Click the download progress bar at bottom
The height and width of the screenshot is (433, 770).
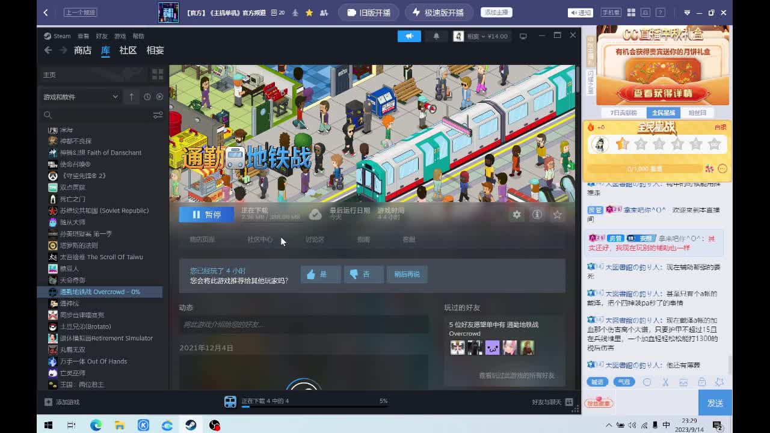coord(315,407)
